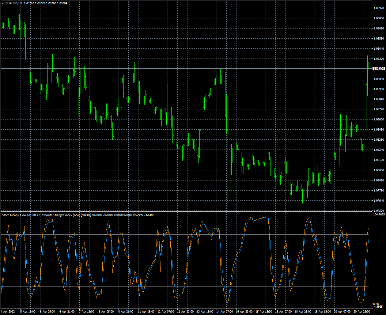Click the 14 Apr 07:00 time label

(x=225, y=312)
